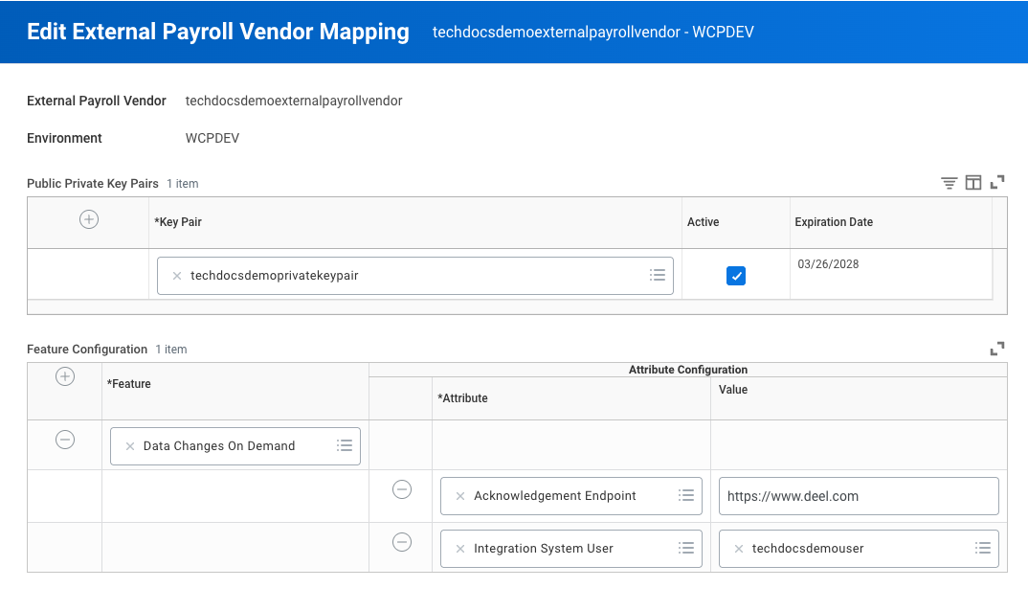Uncheck the Active checkbox for the key pair

click(736, 275)
